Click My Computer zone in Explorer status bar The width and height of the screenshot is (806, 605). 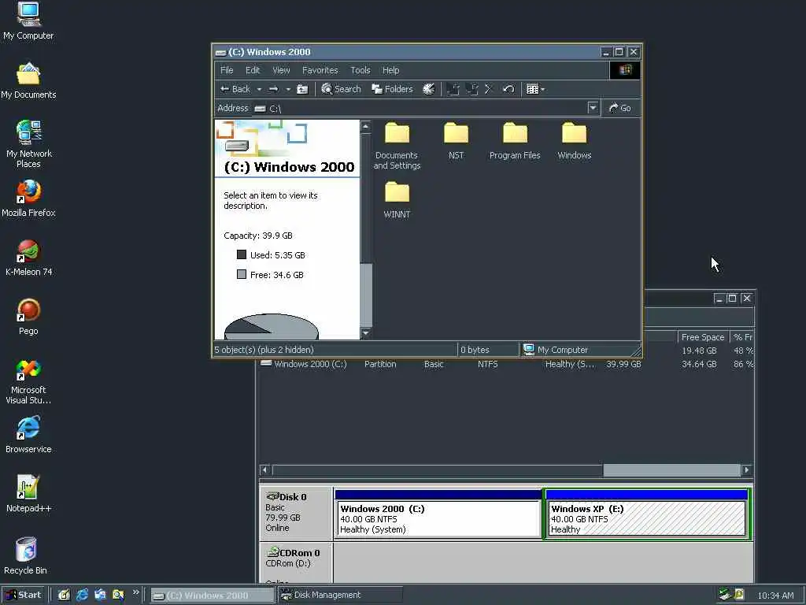pyautogui.click(x=555, y=350)
